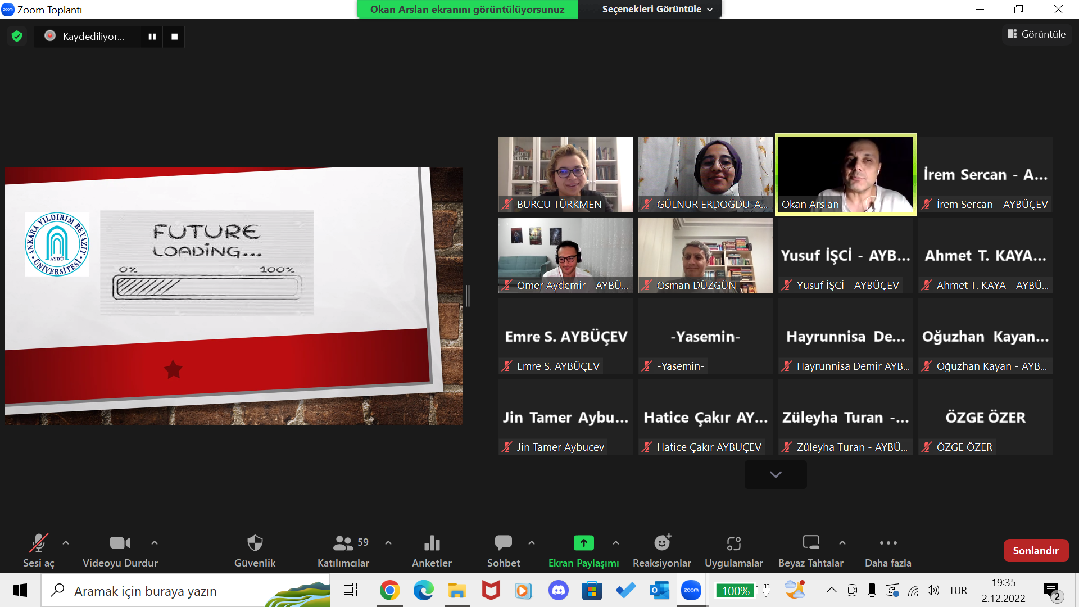
Task: Open Katılımcılar participants list
Action: click(x=343, y=543)
